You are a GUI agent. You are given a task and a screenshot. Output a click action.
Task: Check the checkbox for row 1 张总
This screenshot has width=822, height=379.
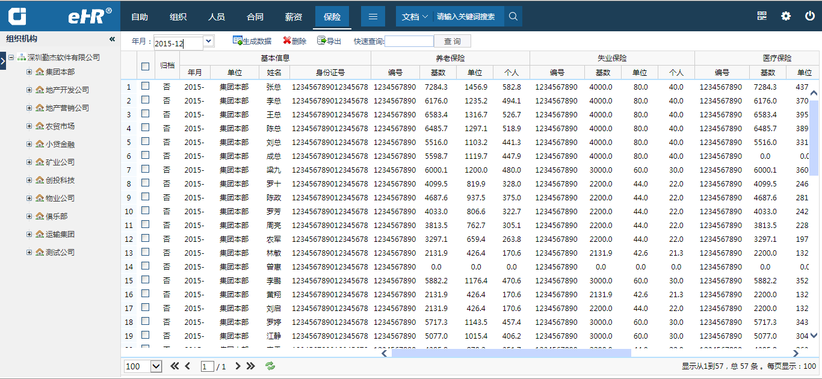pos(146,86)
